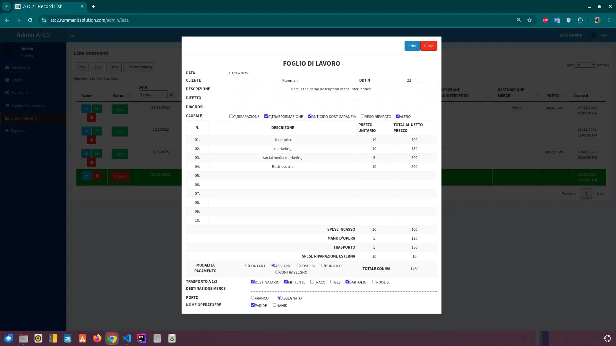
Task: Uncheck the ALTRO causale checkbox
Action: (398, 116)
